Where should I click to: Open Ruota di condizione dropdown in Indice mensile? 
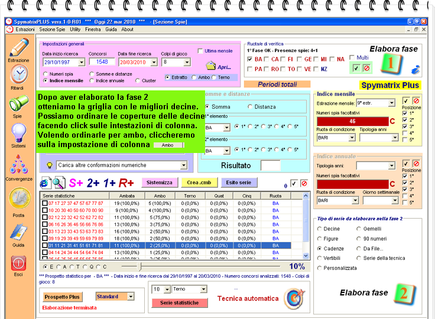click(352, 138)
